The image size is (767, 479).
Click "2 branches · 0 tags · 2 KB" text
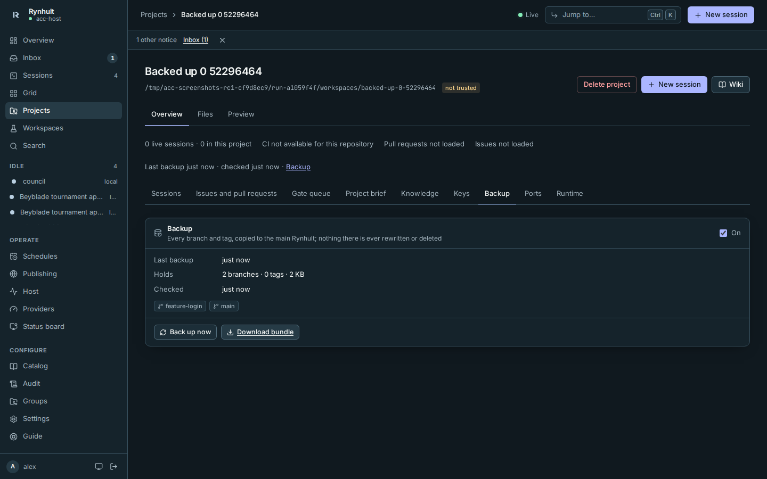(x=263, y=275)
